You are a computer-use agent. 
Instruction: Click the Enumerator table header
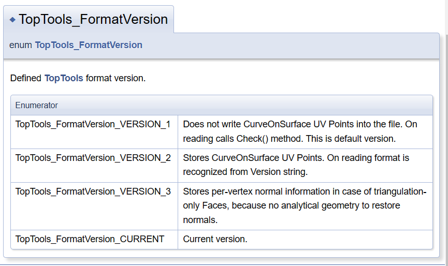pyautogui.click(x=37, y=105)
